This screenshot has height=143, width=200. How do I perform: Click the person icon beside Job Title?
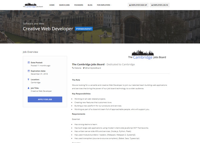coord(28,88)
